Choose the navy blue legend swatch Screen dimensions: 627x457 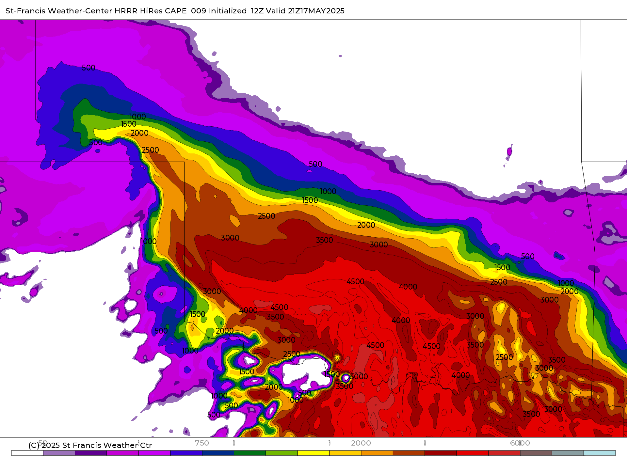pyautogui.click(x=218, y=453)
